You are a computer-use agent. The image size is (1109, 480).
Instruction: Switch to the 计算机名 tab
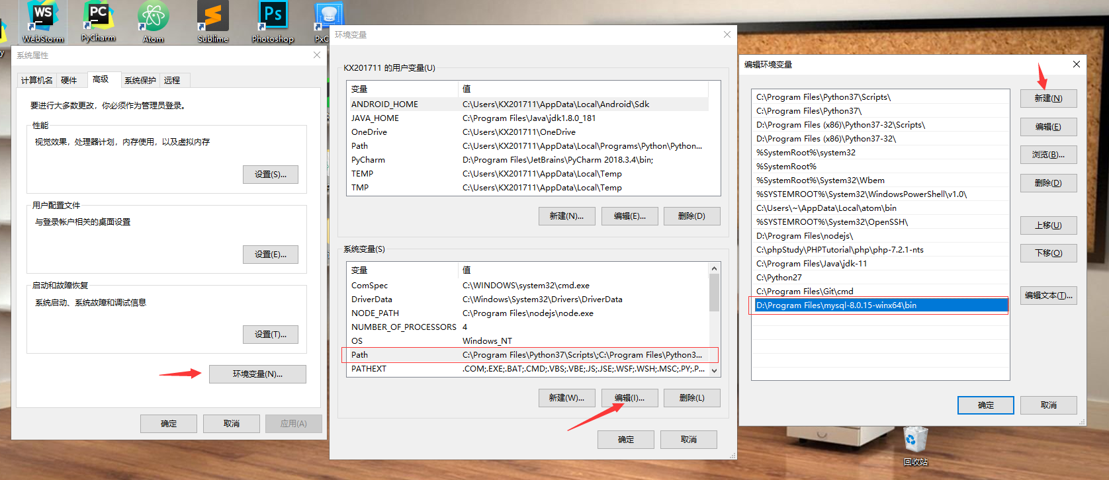coord(37,80)
